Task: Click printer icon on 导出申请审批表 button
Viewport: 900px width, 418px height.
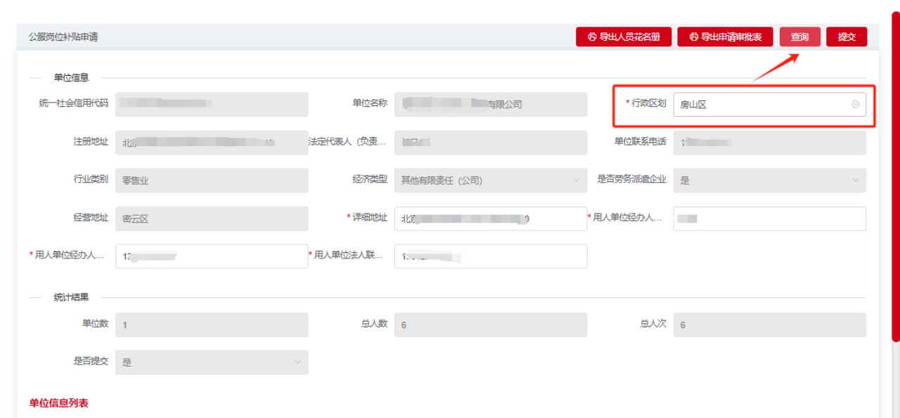Action: pyautogui.click(x=694, y=37)
